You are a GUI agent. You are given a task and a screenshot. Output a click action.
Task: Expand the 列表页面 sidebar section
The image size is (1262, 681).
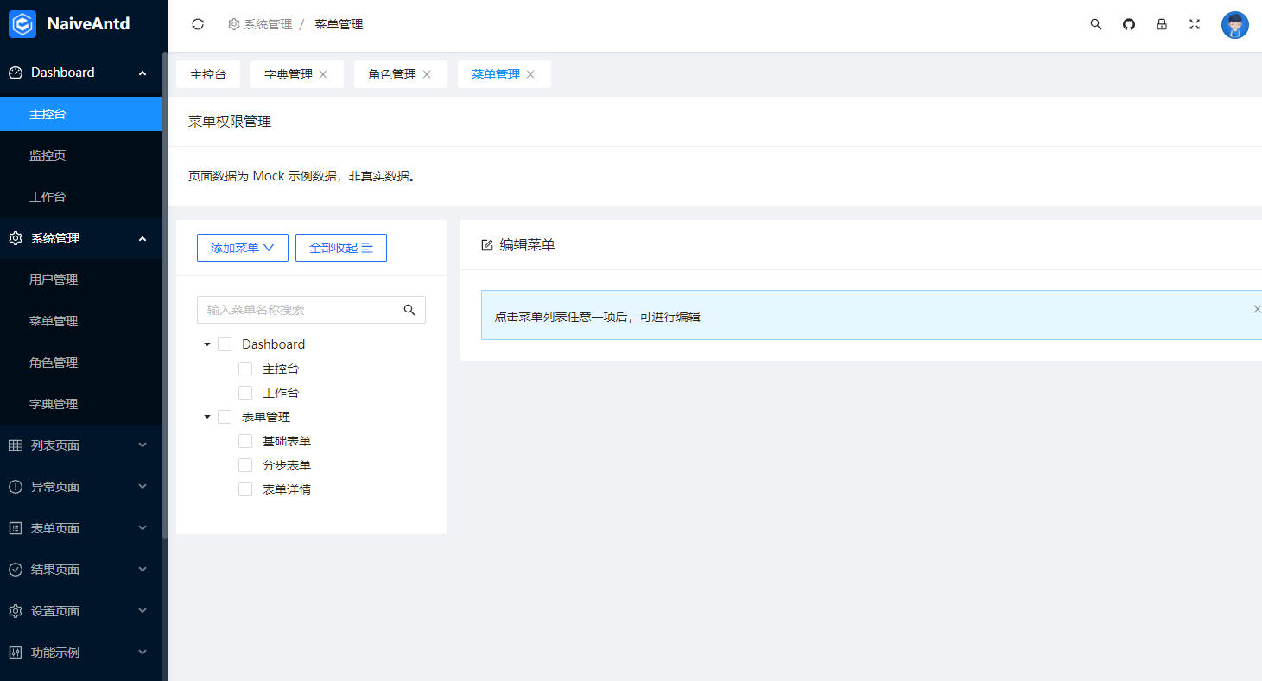81,445
